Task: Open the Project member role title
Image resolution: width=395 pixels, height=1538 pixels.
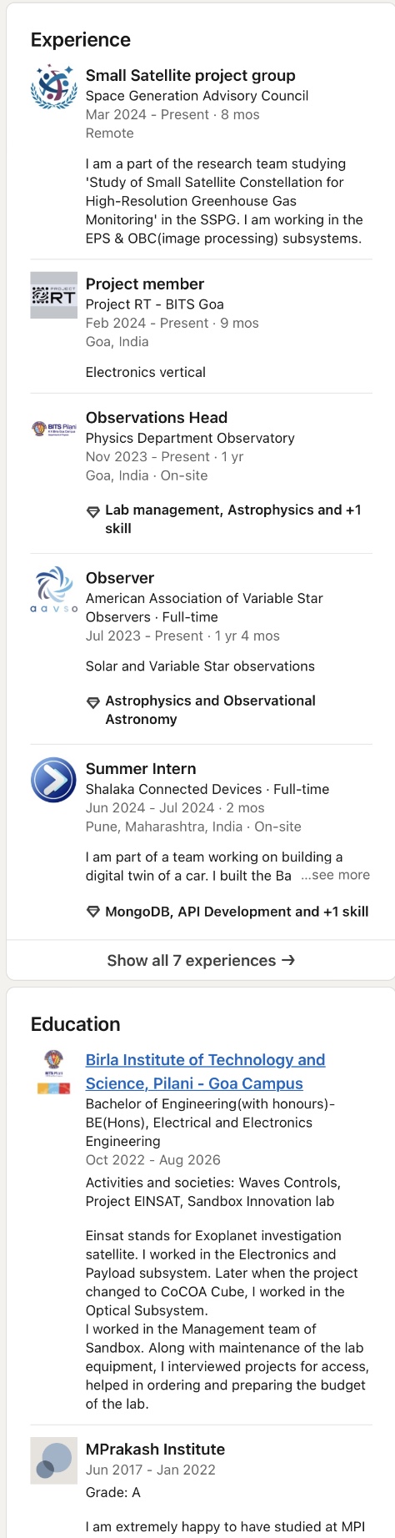Action: click(x=145, y=284)
